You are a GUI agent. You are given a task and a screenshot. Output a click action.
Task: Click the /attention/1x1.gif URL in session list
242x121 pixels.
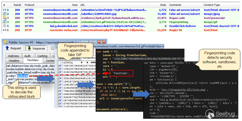pyautogui.click(x=113, y=22)
